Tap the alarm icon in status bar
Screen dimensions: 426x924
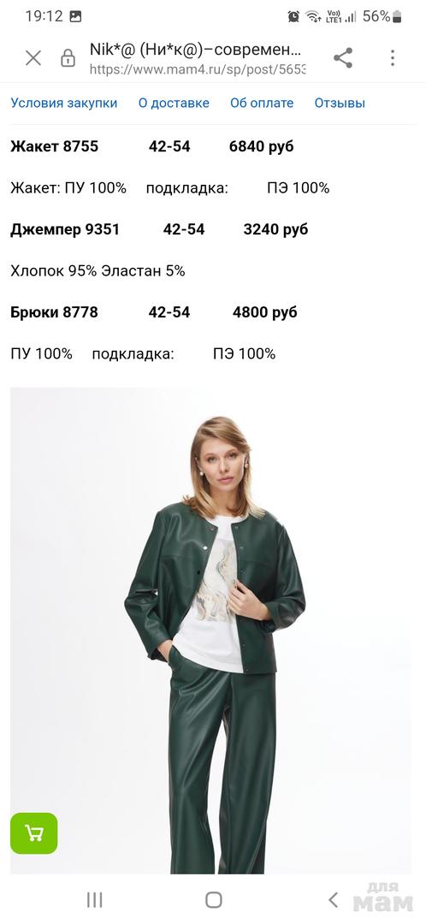point(293,16)
